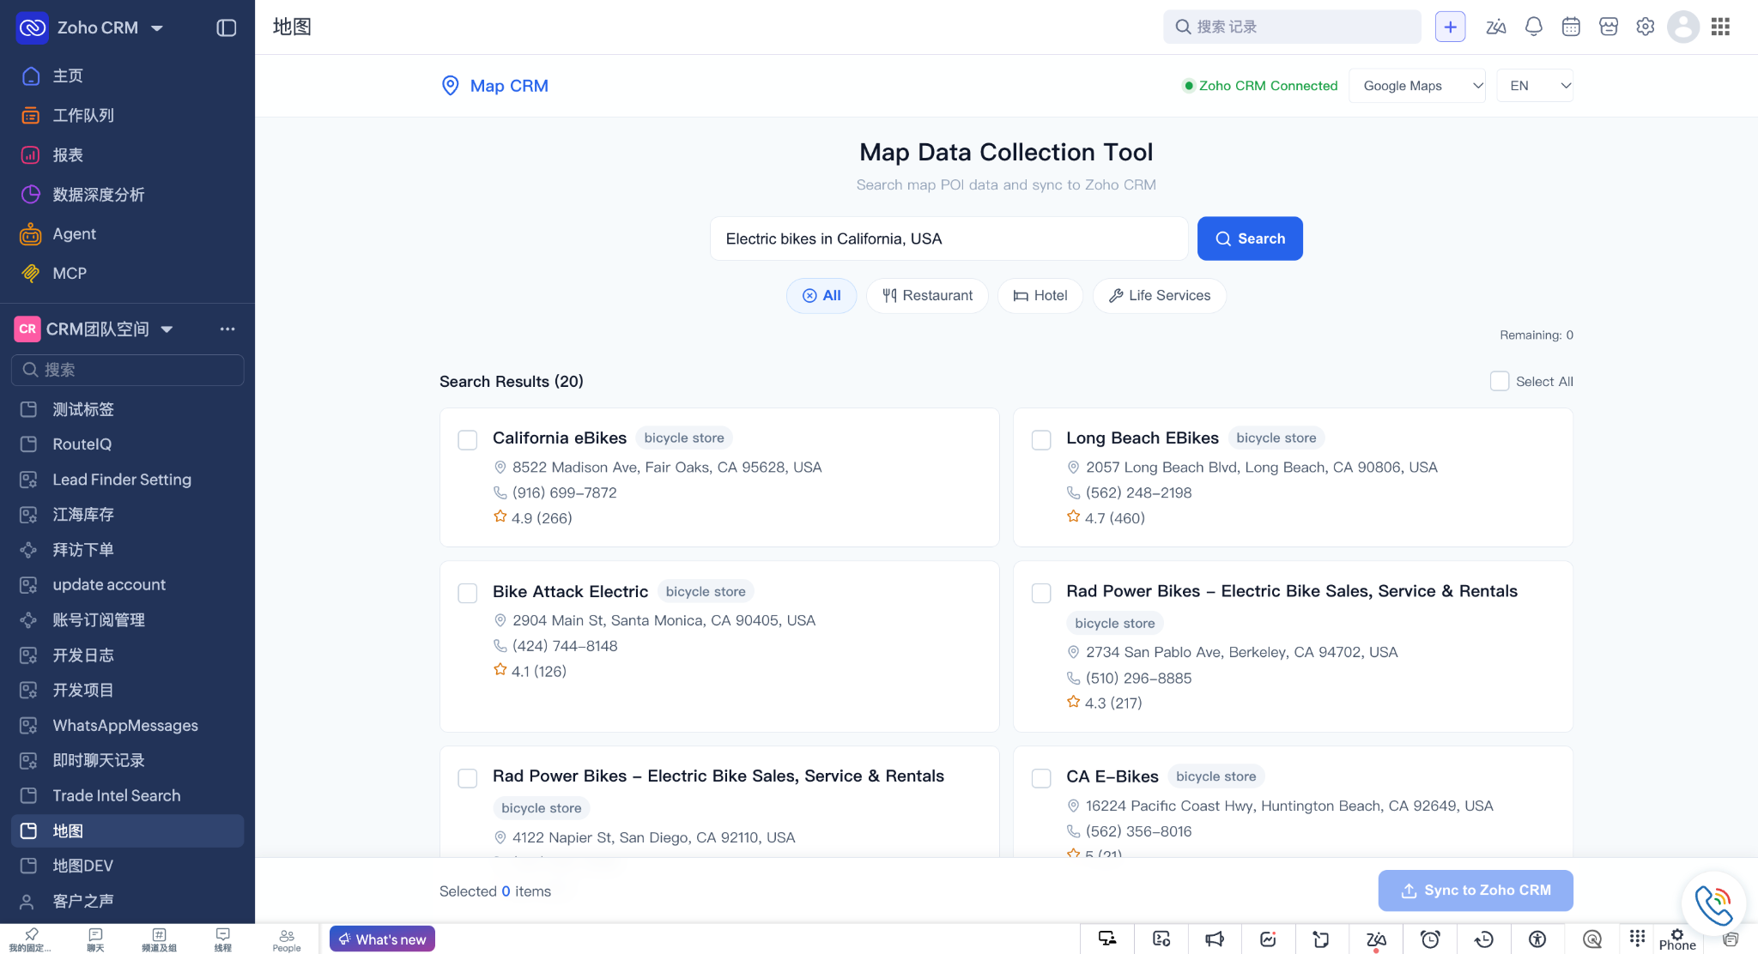
Task: Tick the Select All checkbox
Action: click(1500, 381)
